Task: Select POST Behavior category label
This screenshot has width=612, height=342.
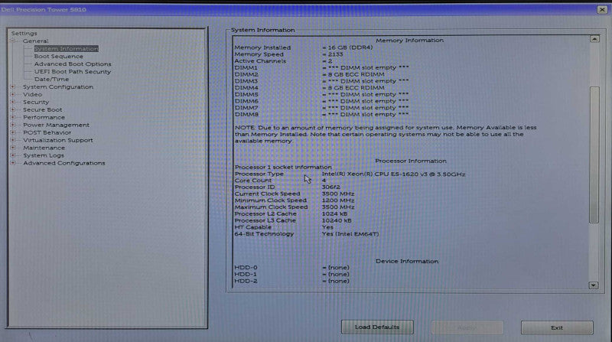Action: 47,132
